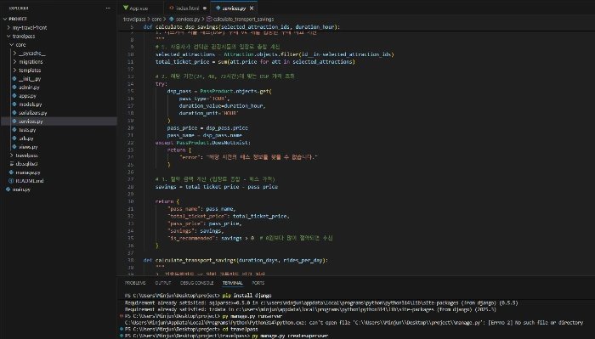The image size is (595, 339).
Task: Open __init__.py in the explorer
Action: click(30, 79)
